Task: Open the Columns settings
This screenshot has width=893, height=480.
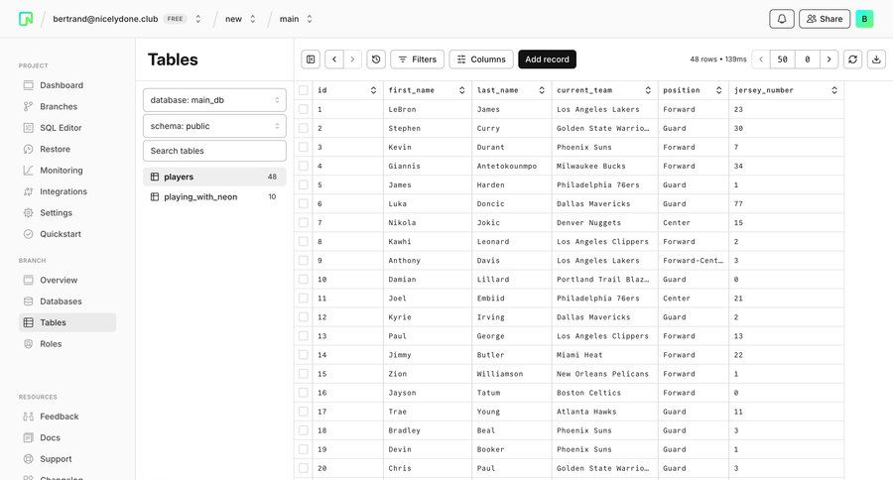Action: [481, 60]
